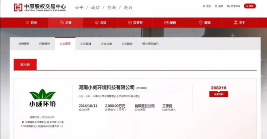
Task: Open the 关于 navigation item
Action: point(239,23)
